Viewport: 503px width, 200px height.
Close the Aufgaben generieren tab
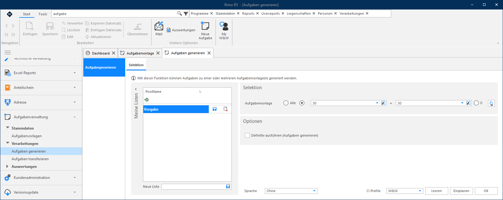click(x=209, y=53)
